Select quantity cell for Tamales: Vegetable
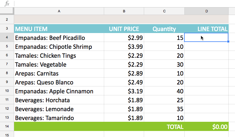This screenshot has width=235, height=137. (164, 64)
